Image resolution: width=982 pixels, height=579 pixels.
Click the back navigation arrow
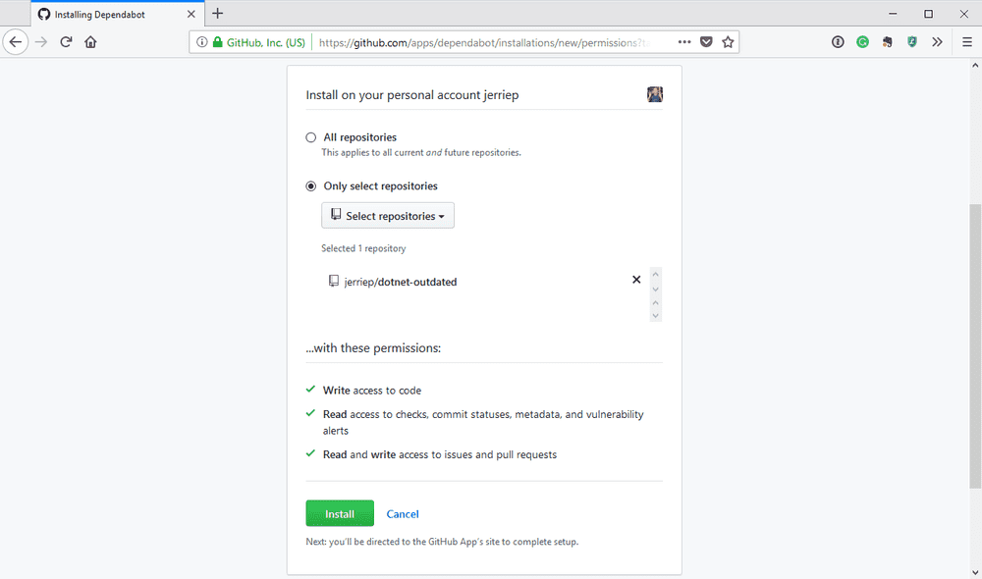[x=16, y=42]
